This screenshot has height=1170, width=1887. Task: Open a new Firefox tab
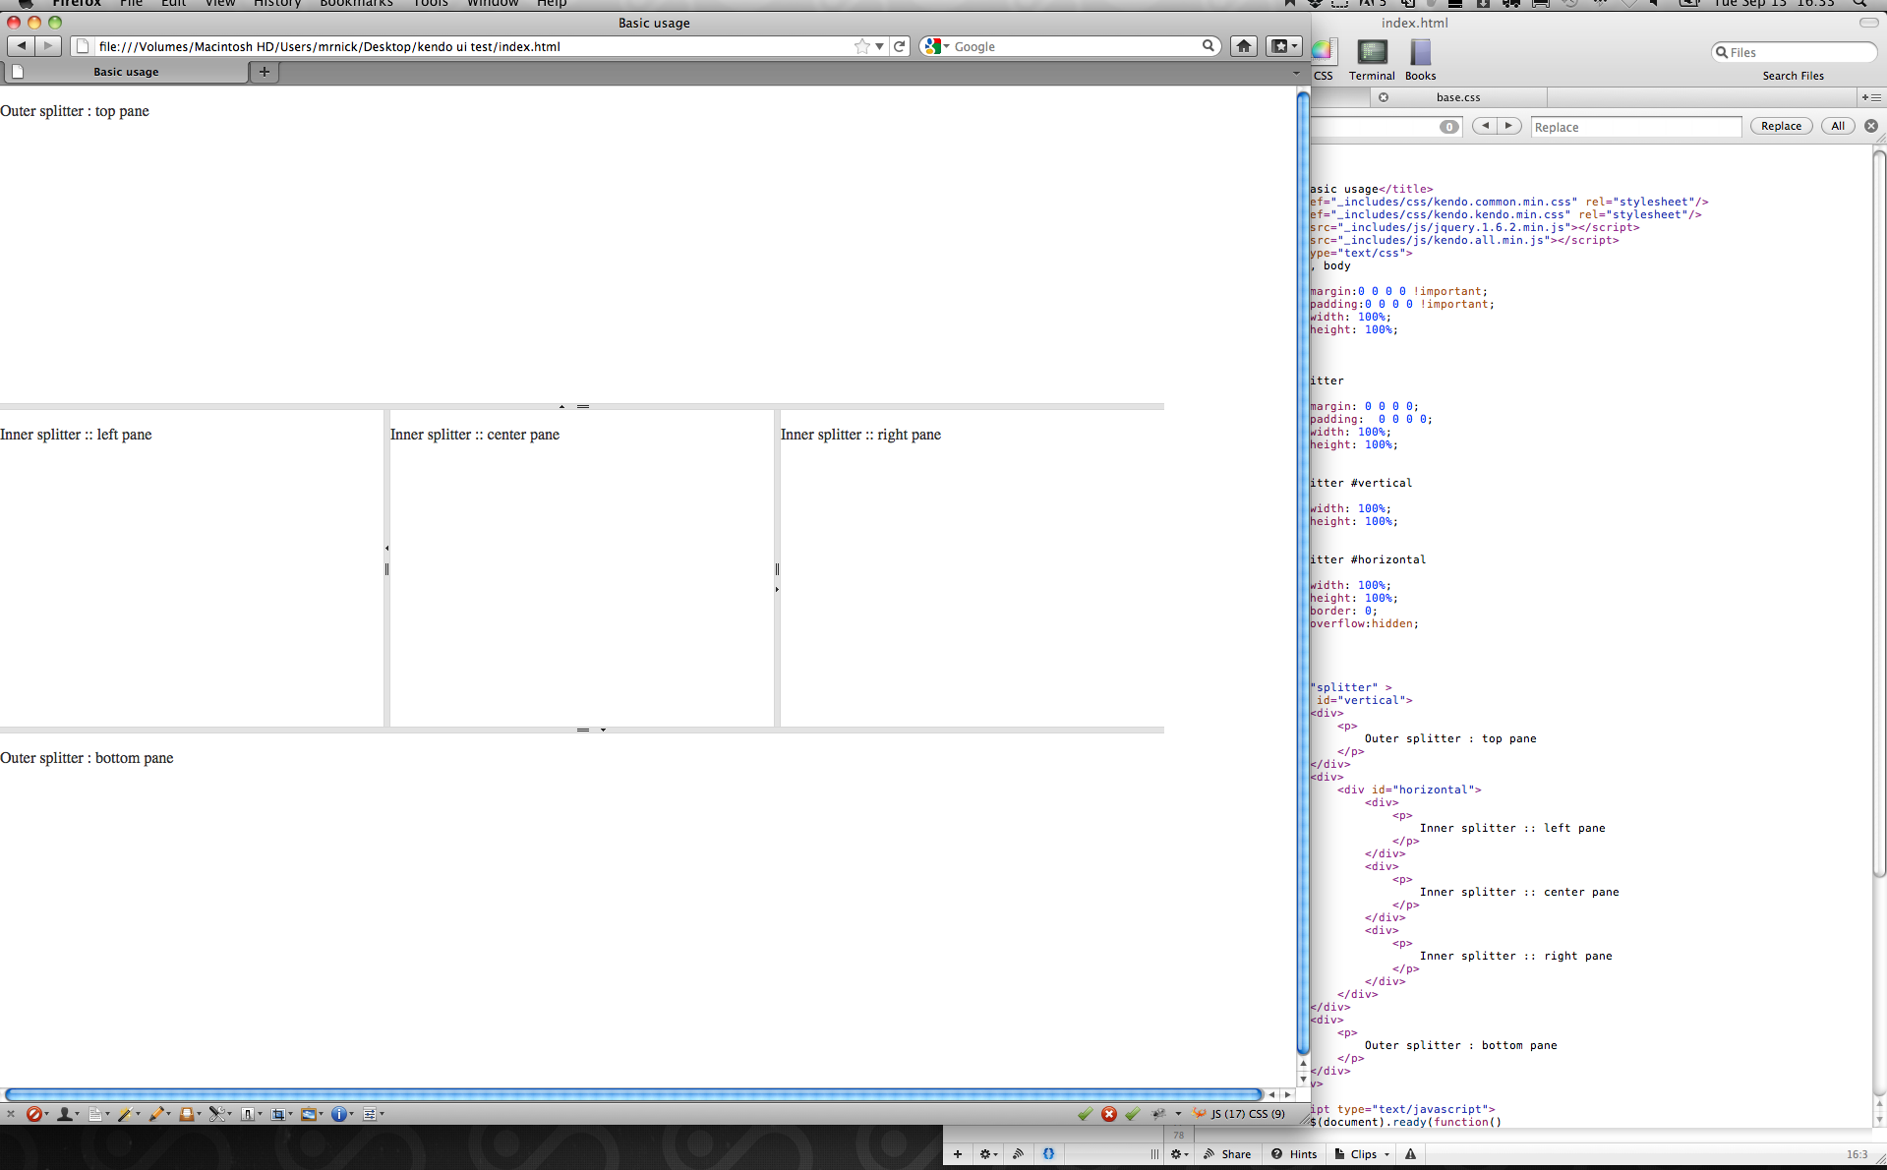(265, 72)
